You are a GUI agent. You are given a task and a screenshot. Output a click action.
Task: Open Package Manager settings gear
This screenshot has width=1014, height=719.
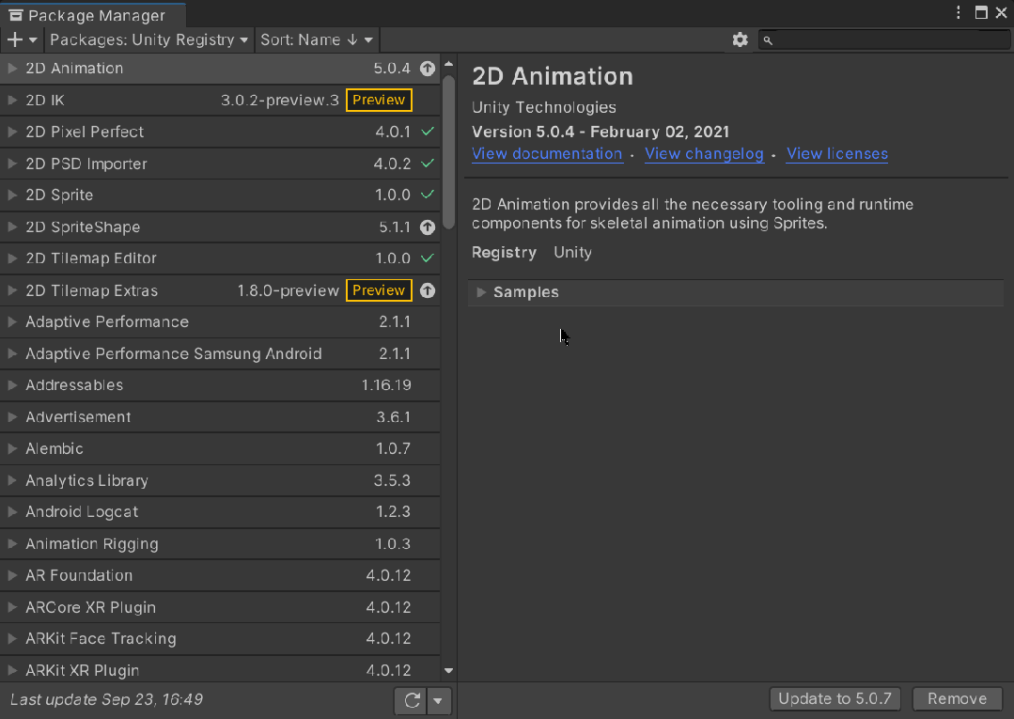point(740,40)
